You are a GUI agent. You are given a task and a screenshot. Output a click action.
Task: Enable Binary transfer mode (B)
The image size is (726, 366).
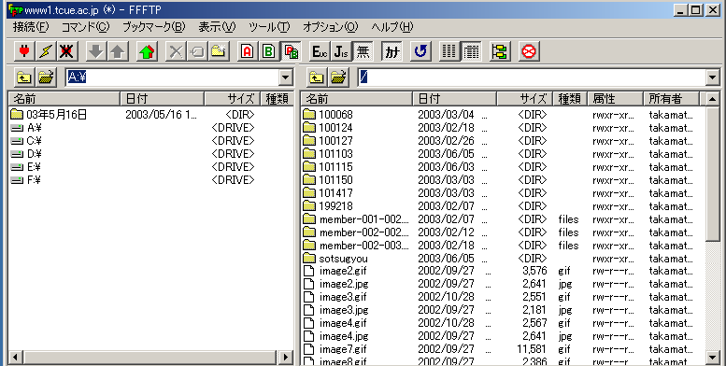[269, 51]
